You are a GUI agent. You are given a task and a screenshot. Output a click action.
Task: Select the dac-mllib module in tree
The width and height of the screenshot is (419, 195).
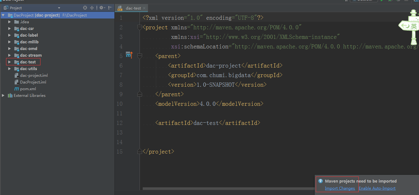29,42
